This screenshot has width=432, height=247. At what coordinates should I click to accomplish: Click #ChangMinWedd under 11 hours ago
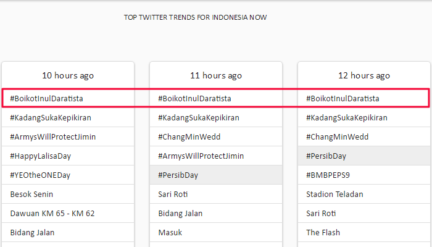(x=189, y=136)
